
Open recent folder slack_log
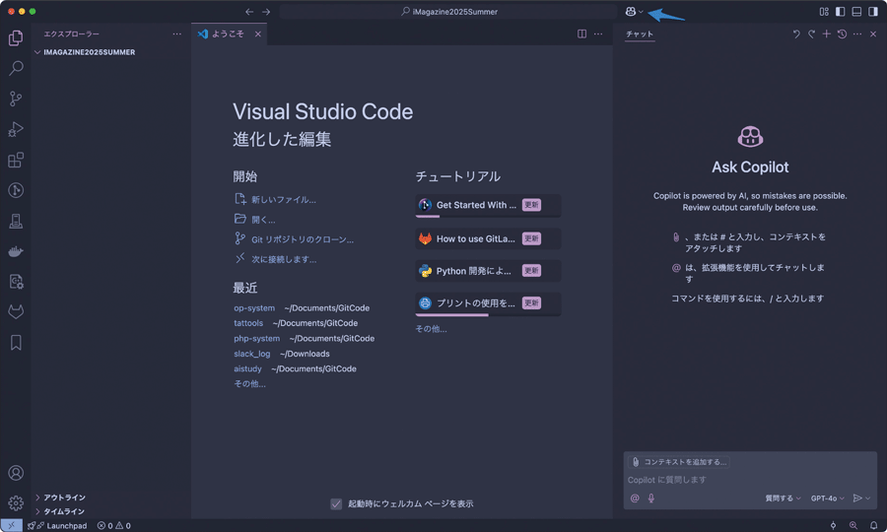(x=251, y=354)
